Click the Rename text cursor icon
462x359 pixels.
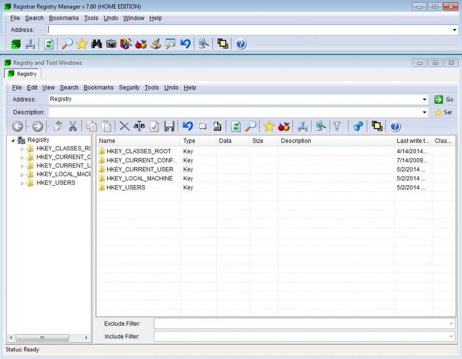coord(140,126)
